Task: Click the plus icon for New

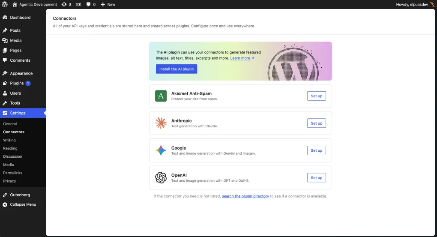Action: pyautogui.click(x=103, y=4)
